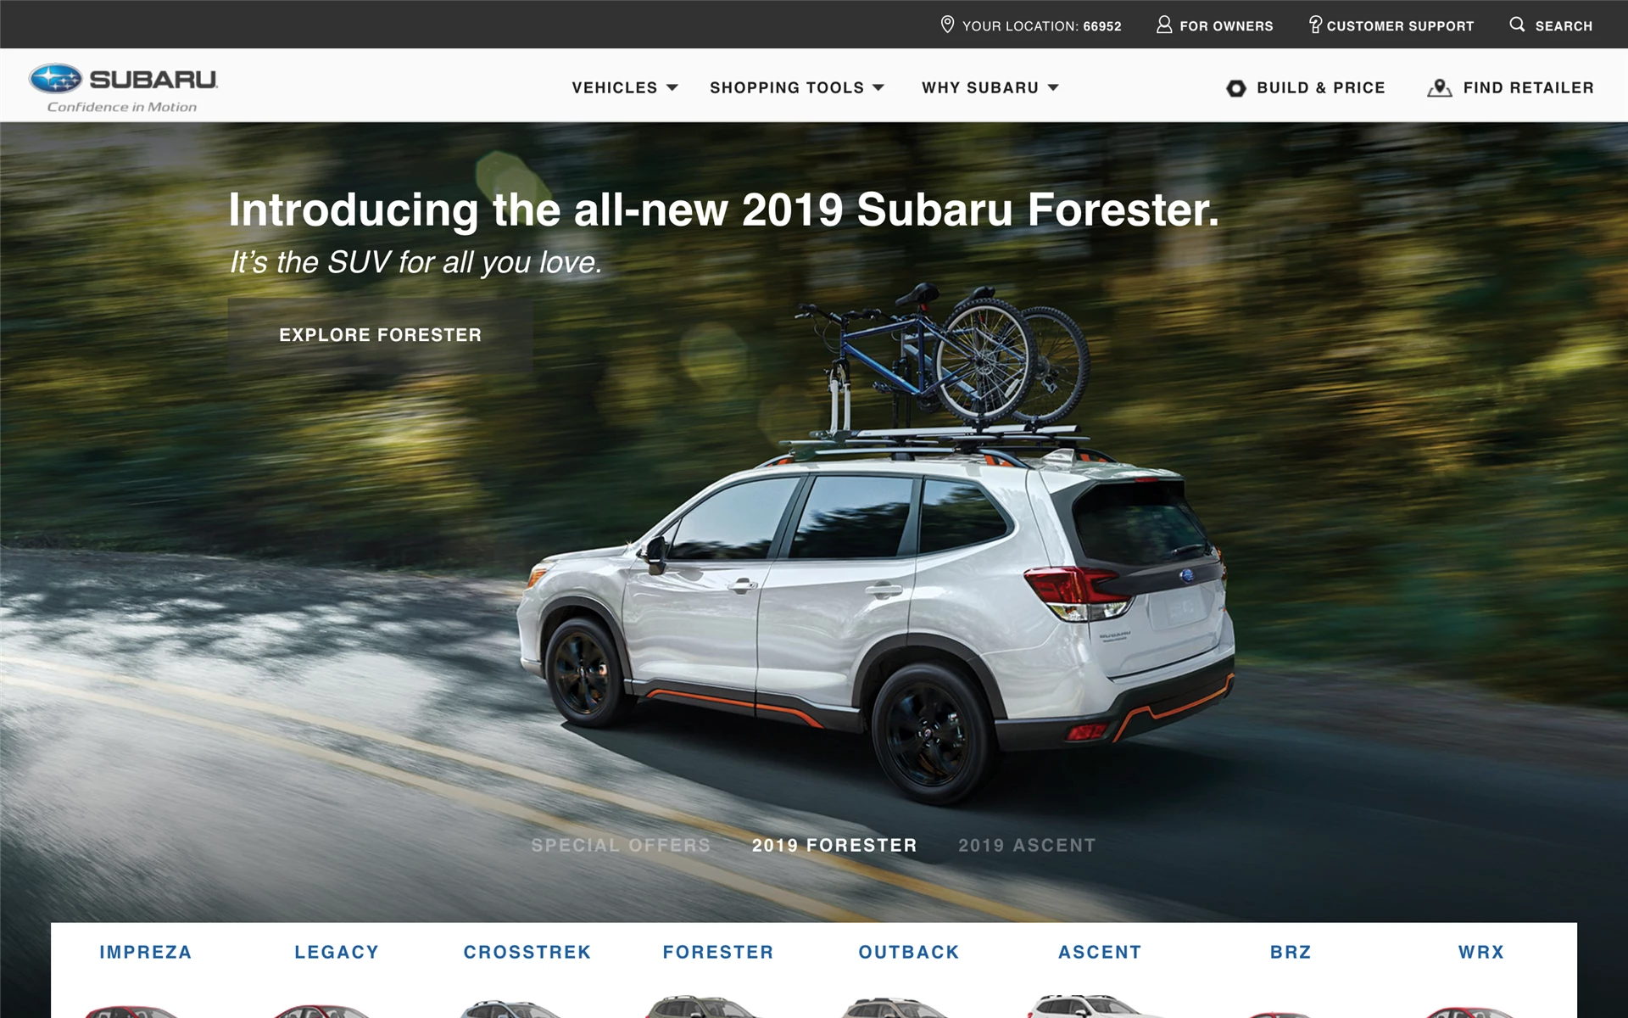Select the WRX model link
The width and height of the screenshot is (1628, 1018).
[x=1481, y=952]
